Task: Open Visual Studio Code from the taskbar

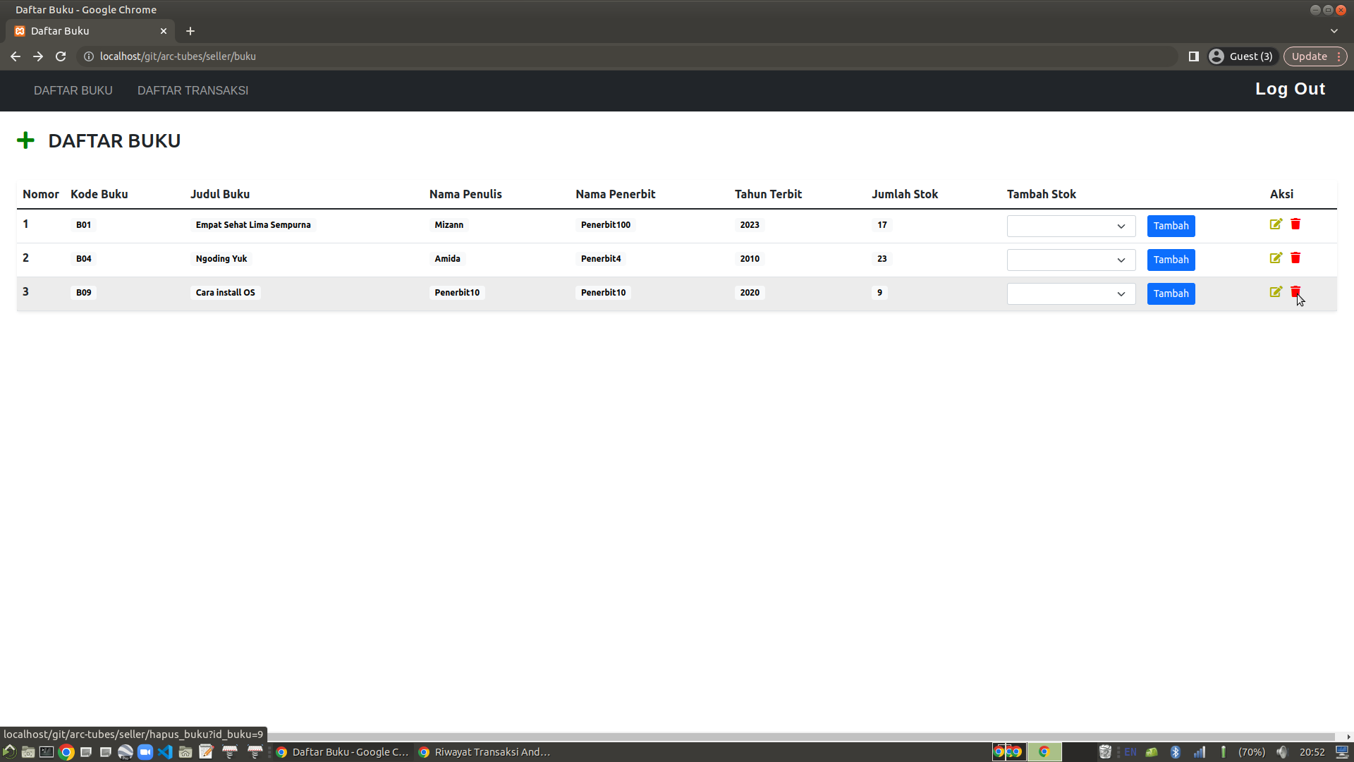Action: pos(165,752)
